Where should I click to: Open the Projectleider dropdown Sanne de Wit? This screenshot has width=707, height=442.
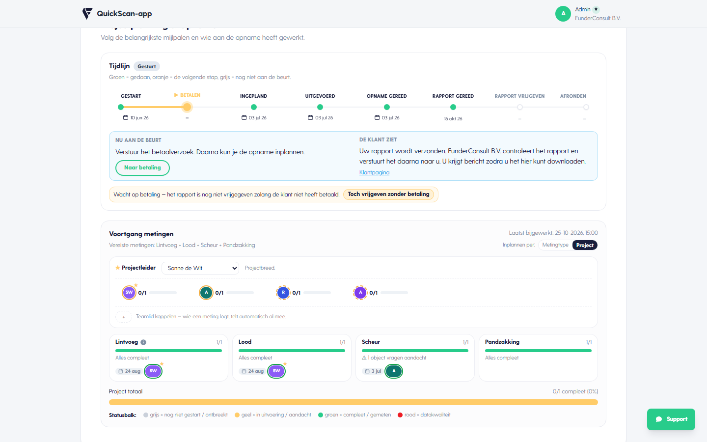click(200, 268)
